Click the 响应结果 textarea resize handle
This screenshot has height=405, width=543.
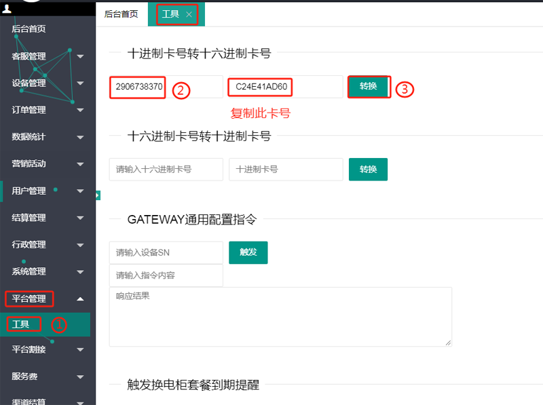coord(448,343)
